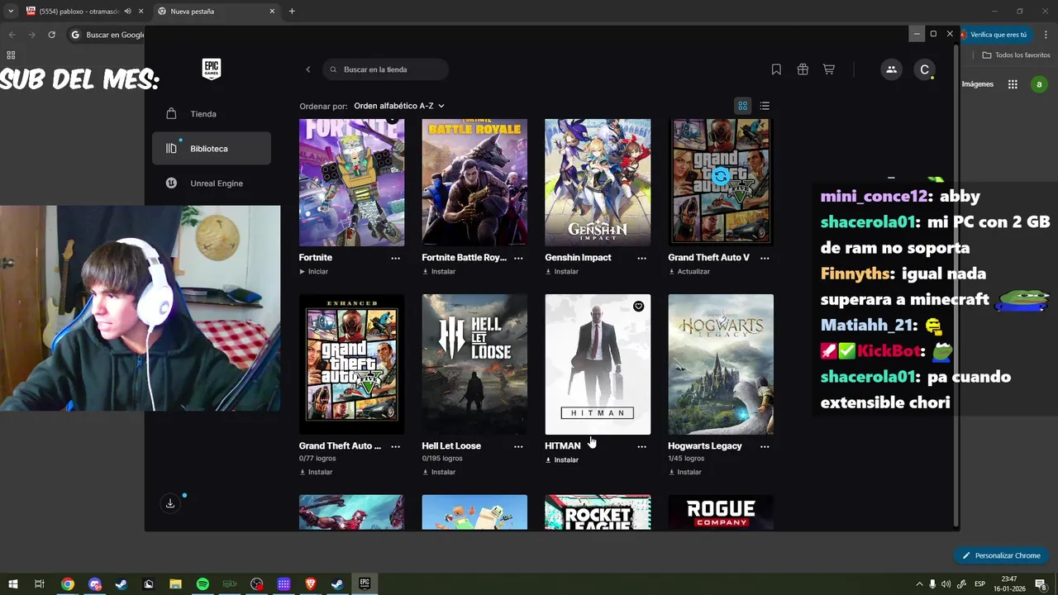Open the sort order A-Z dropdown
The height and width of the screenshot is (595, 1058).
coord(399,106)
